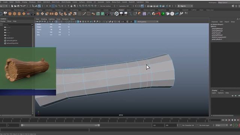The height and width of the screenshot is (135, 240).
Task: Select polyCylinder1 input node
Action: [217, 39]
